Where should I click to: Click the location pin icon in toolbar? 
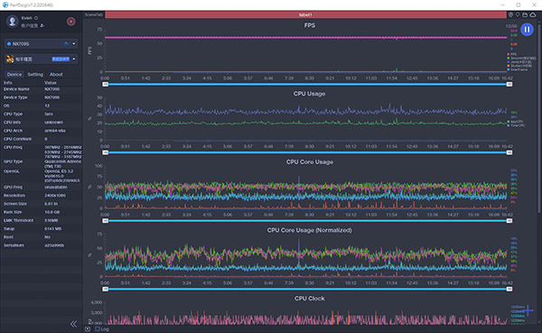tap(510, 14)
